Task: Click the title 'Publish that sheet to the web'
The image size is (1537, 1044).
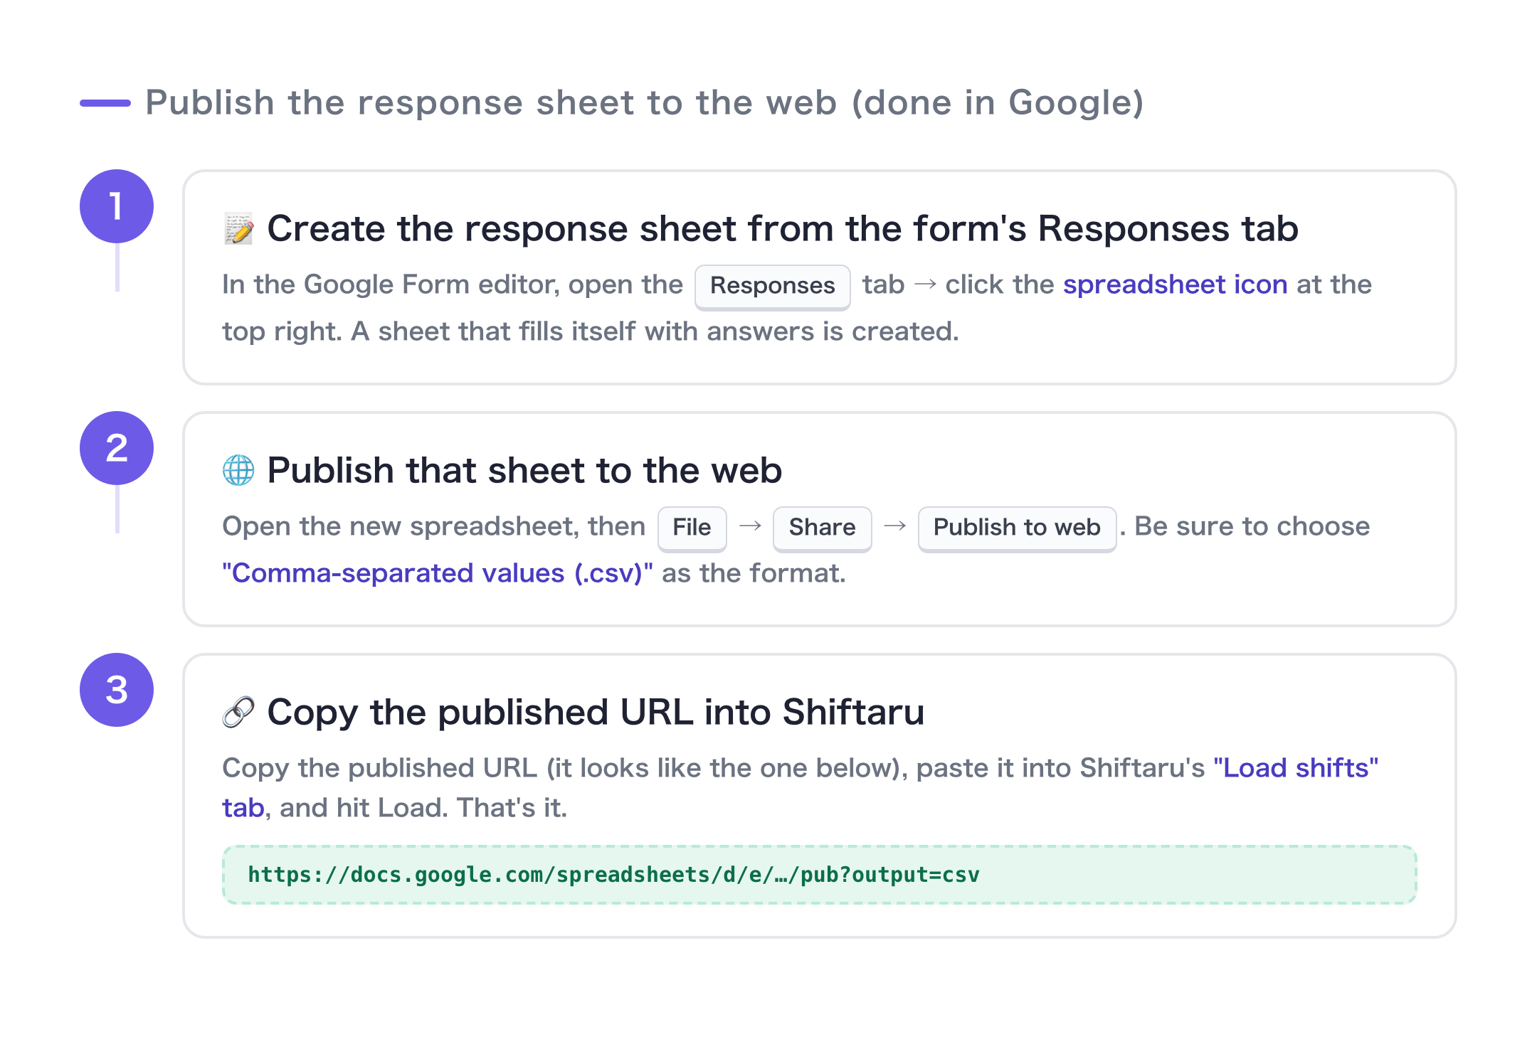Action: [524, 471]
